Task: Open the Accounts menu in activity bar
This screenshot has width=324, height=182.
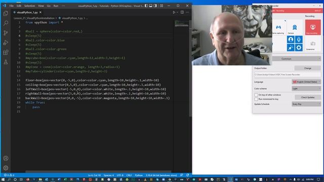Action: coord(6,158)
